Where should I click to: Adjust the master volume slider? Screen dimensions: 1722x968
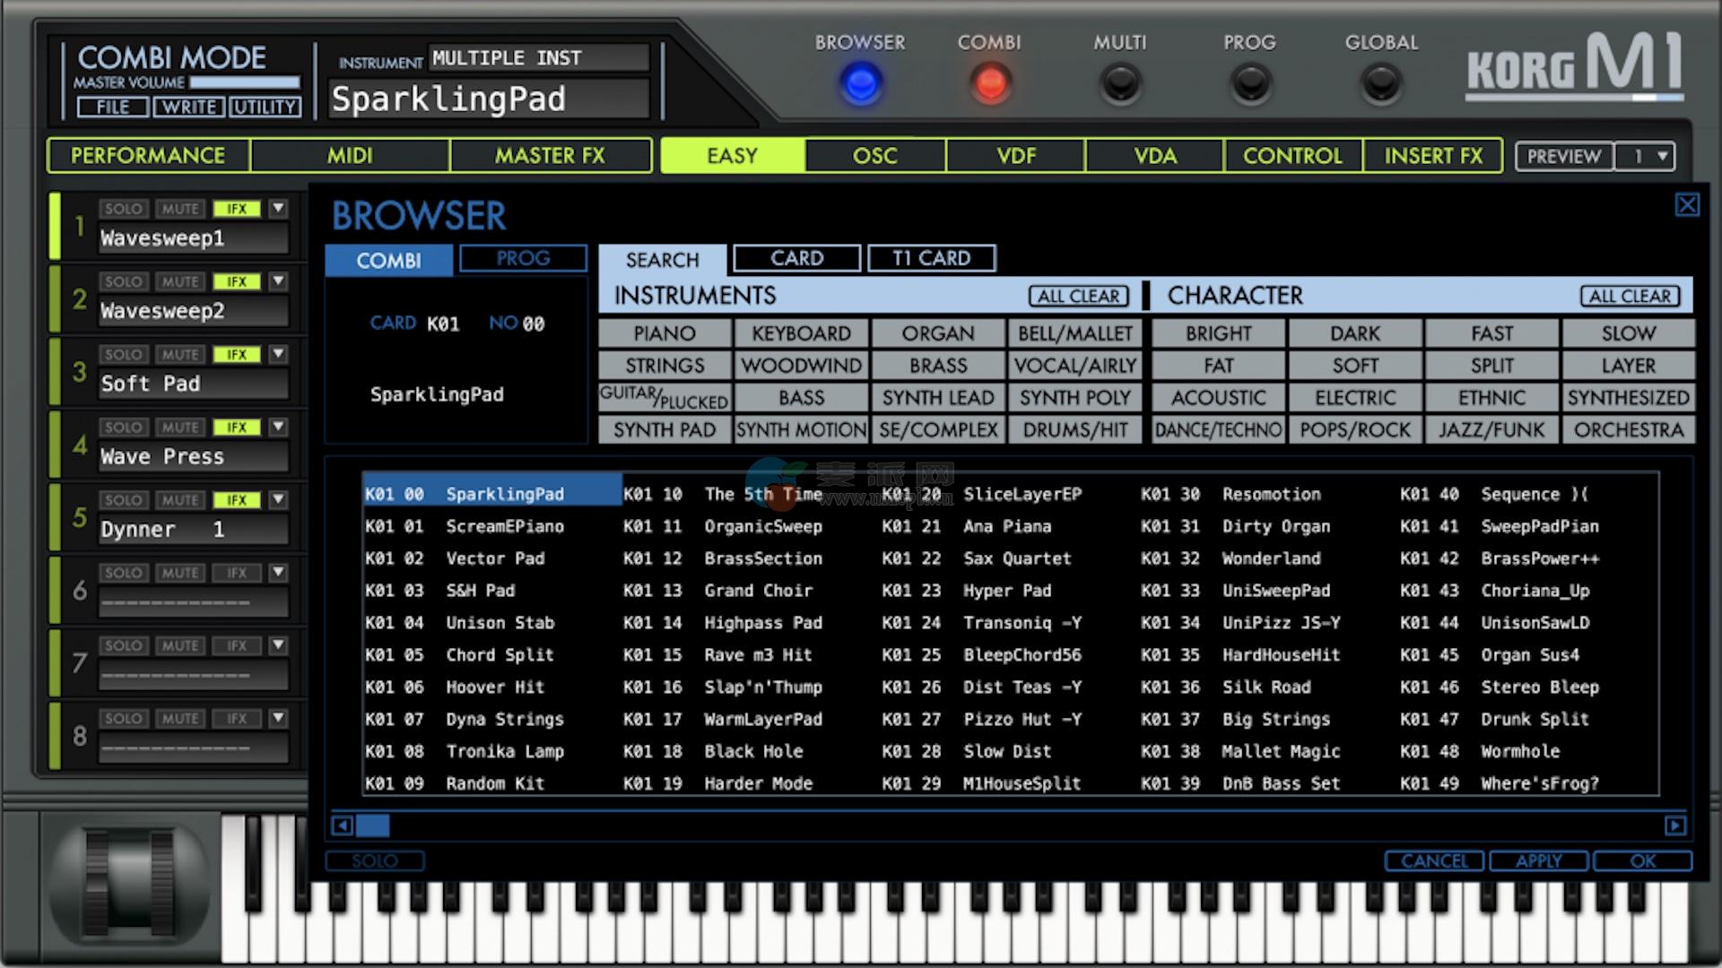(244, 82)
